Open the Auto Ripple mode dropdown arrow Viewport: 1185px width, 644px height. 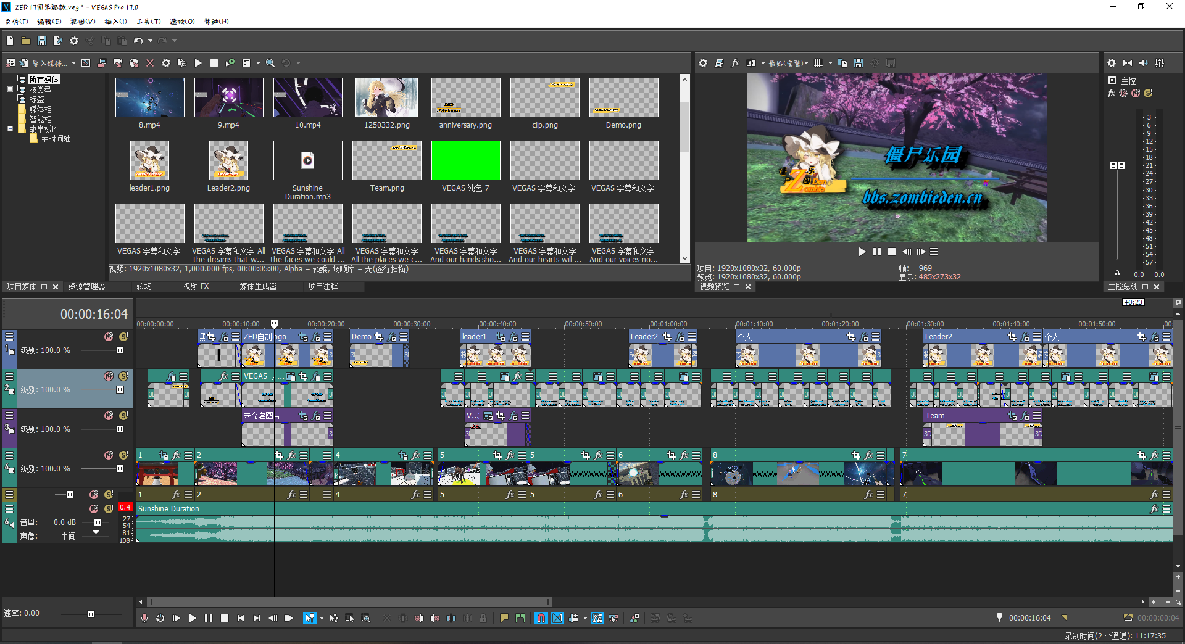click(585, 617)
